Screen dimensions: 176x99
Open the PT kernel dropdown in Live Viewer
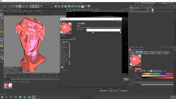point(49,14)
